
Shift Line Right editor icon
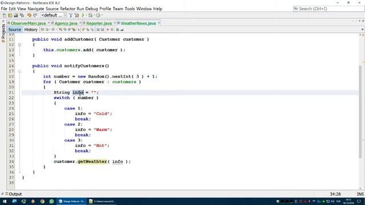click(102, 30)
